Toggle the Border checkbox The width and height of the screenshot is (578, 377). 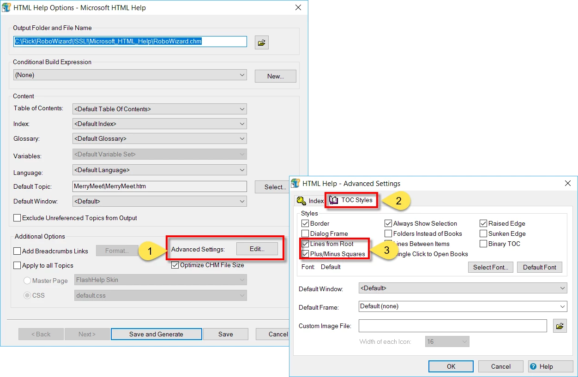coord(305,223)
